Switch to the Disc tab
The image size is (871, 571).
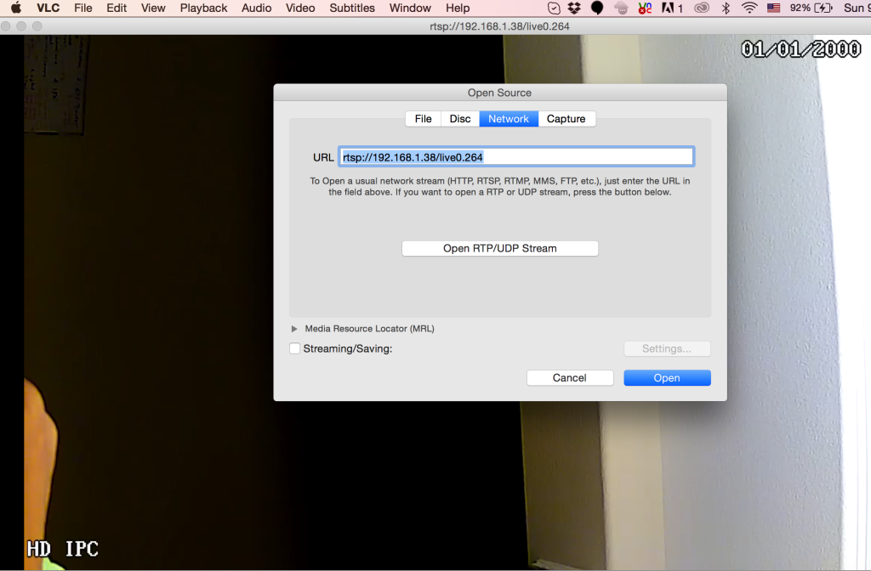[460, 119]
